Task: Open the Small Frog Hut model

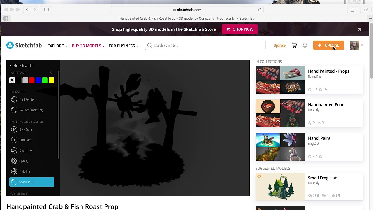Action: 322,178
